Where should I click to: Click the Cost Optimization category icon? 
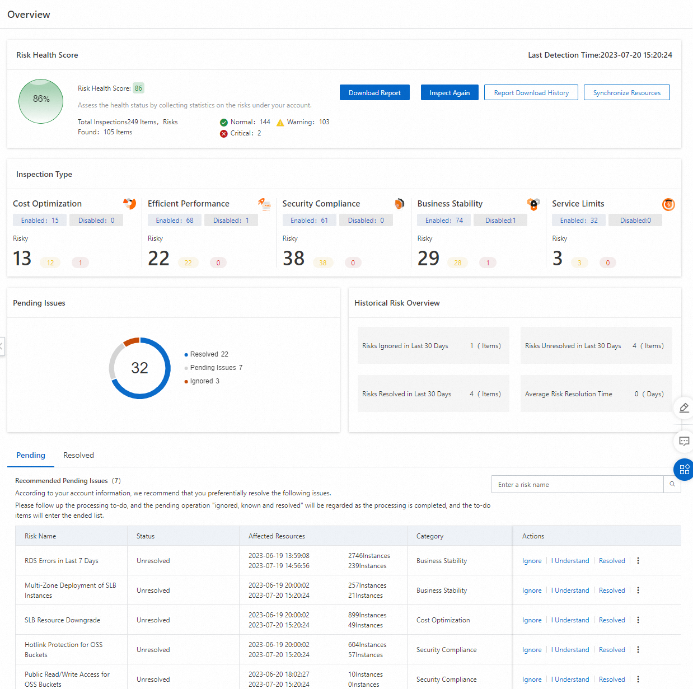pyautogui.click(x=129, y=204)
